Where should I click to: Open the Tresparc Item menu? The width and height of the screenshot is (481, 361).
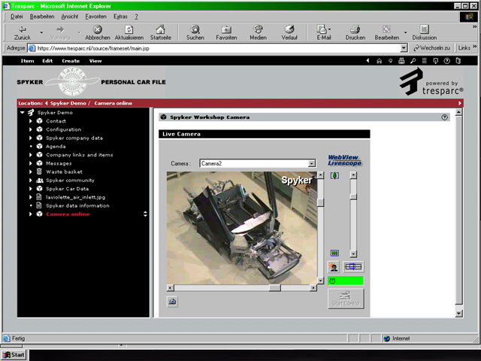27,61
